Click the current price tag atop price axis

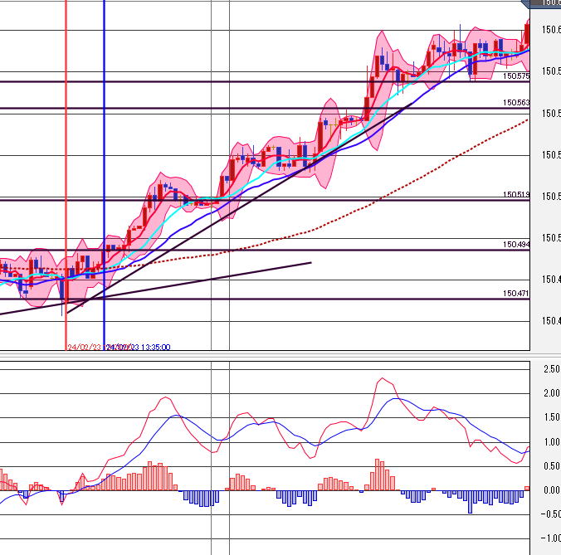click(x=546, y=4)
